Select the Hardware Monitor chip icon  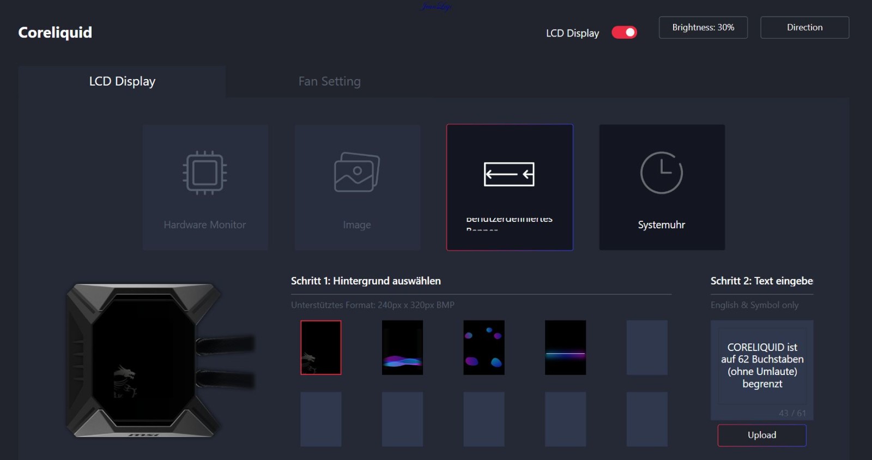point(205,173)
